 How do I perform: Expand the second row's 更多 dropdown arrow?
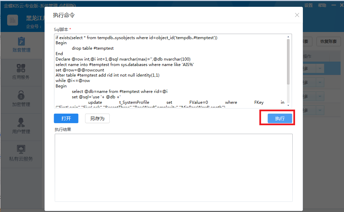321,82
